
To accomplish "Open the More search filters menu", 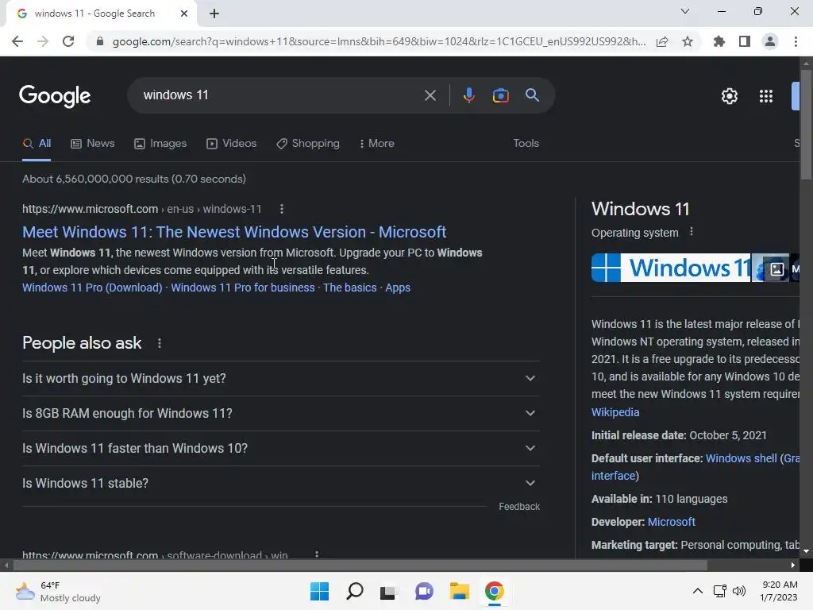I will 377,143.
